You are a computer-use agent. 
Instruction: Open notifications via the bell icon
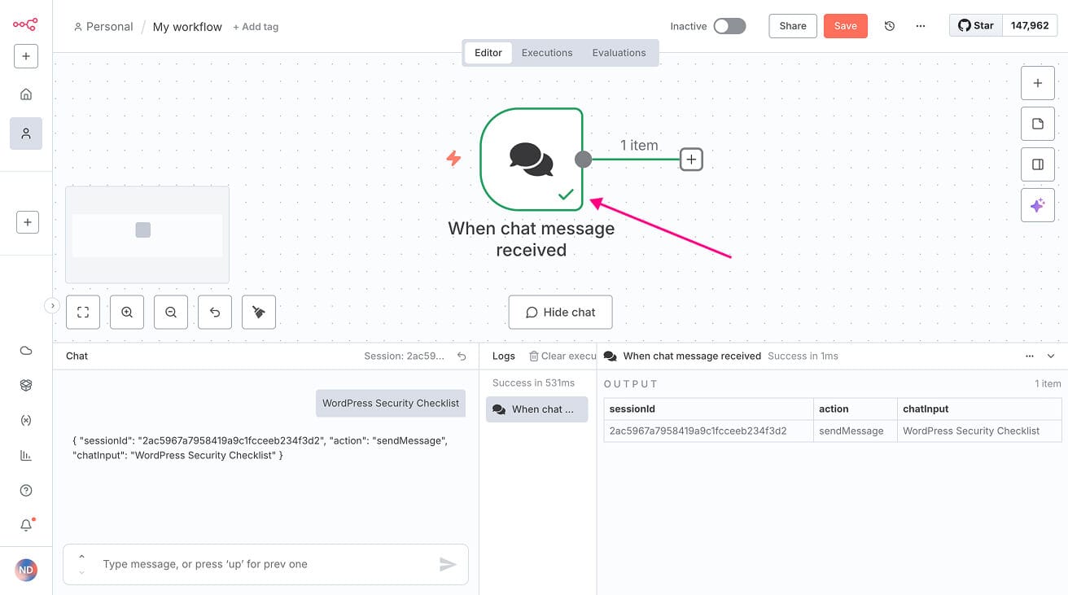tap(25, 524)
